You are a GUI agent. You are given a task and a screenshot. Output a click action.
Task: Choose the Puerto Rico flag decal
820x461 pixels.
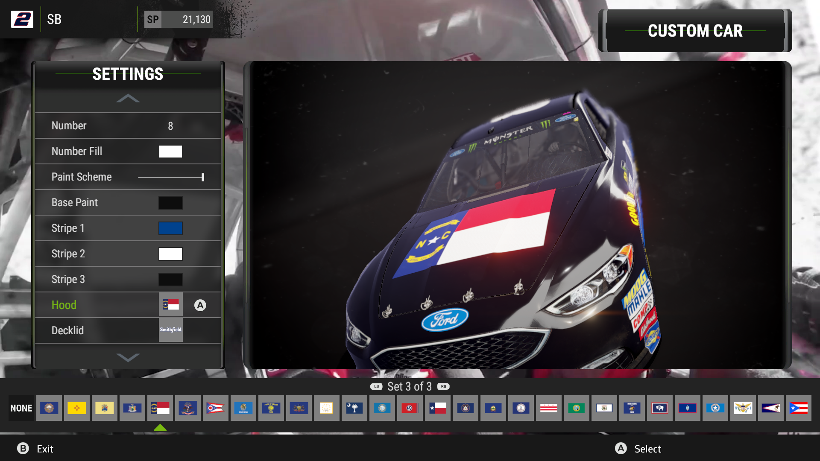coord(798,408)
